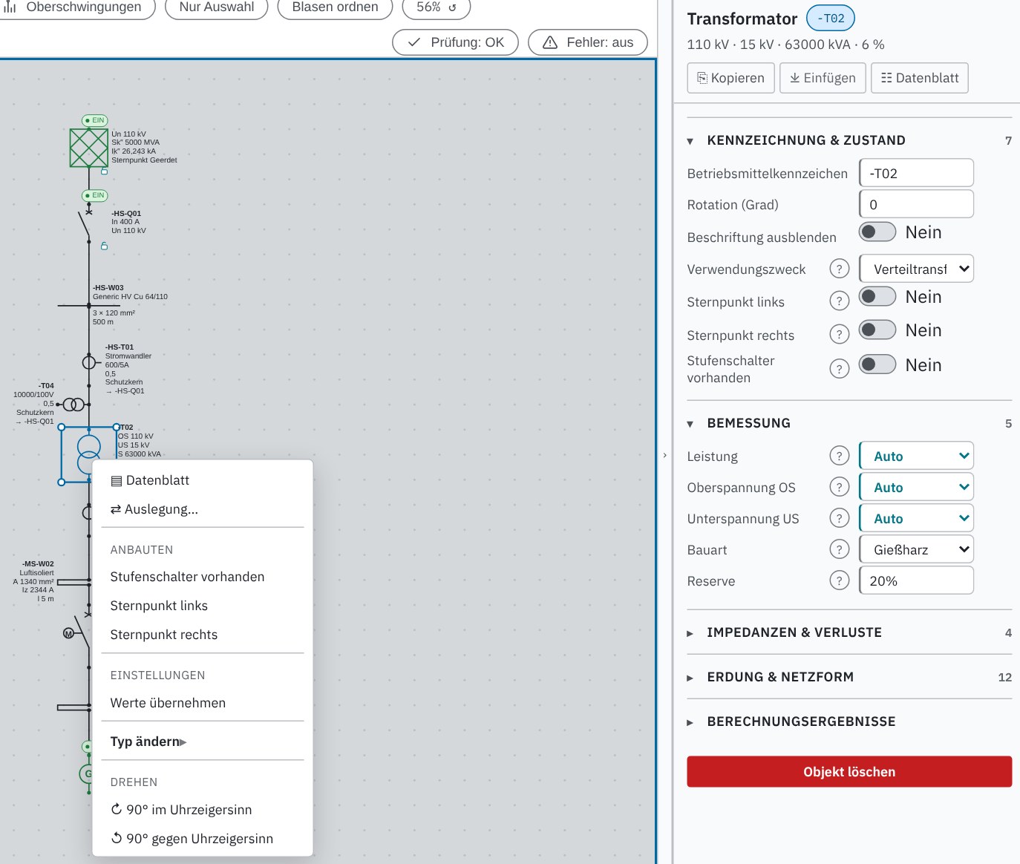The width and height of the screenshot is (1020, 864).
Task: Expand the Impedanzen & Verluste section
Action: tap(849, 632)
